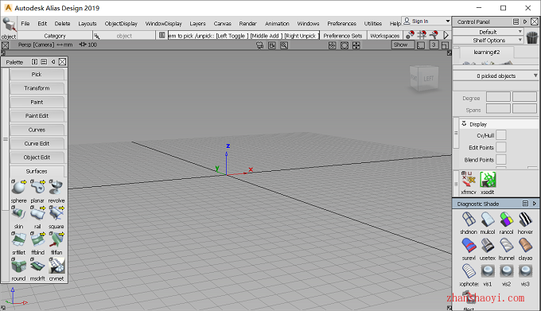Open the Surfaces palette section tab
Viewport: 541px width, 311px height.
pos(37,171)
